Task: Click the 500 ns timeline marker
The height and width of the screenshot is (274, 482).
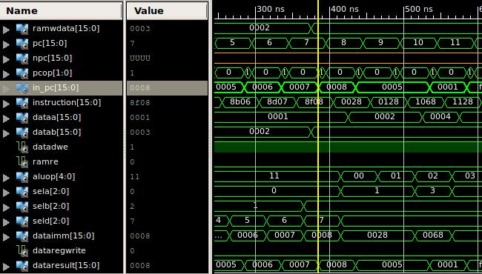Action: [x=419, y=9]
